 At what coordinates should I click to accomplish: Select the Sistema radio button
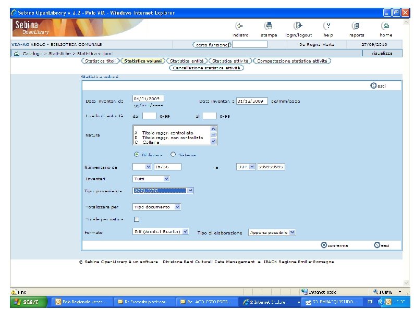[173, 155]
